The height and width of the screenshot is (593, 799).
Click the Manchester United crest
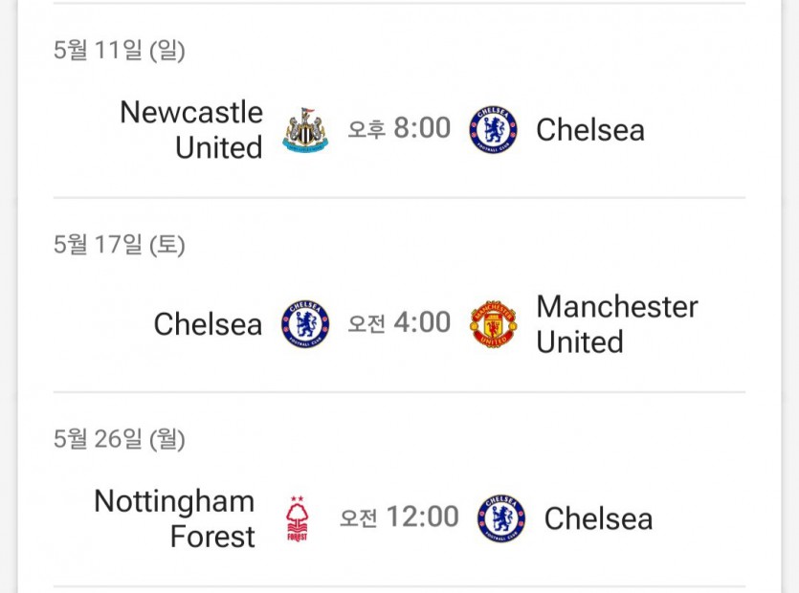click(x=493, y=324)
